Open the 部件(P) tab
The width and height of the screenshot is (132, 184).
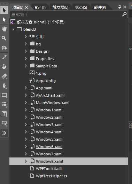tap(100, 8)
